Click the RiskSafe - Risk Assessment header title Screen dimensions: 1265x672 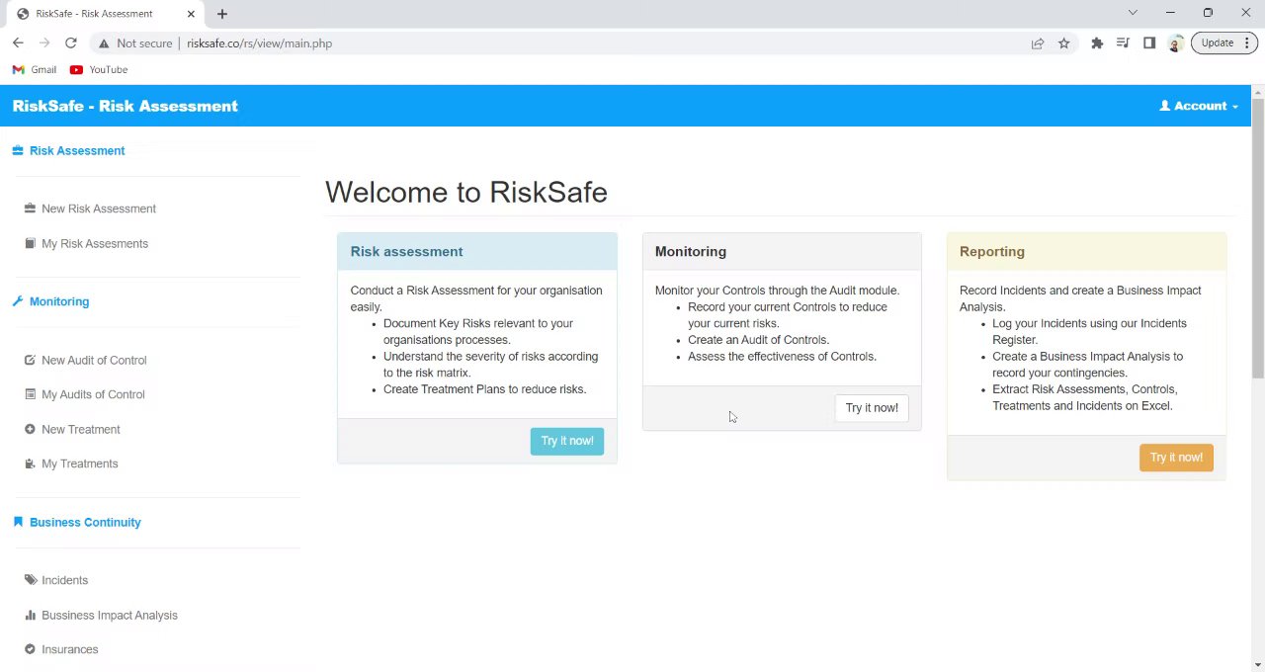(126, 106)
